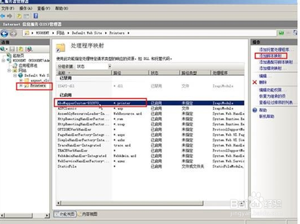The width and height of the screenshot is (300, 224).
Task: Open the 文件 File menu
Action: pyautogui.click(x=8, y=8)
